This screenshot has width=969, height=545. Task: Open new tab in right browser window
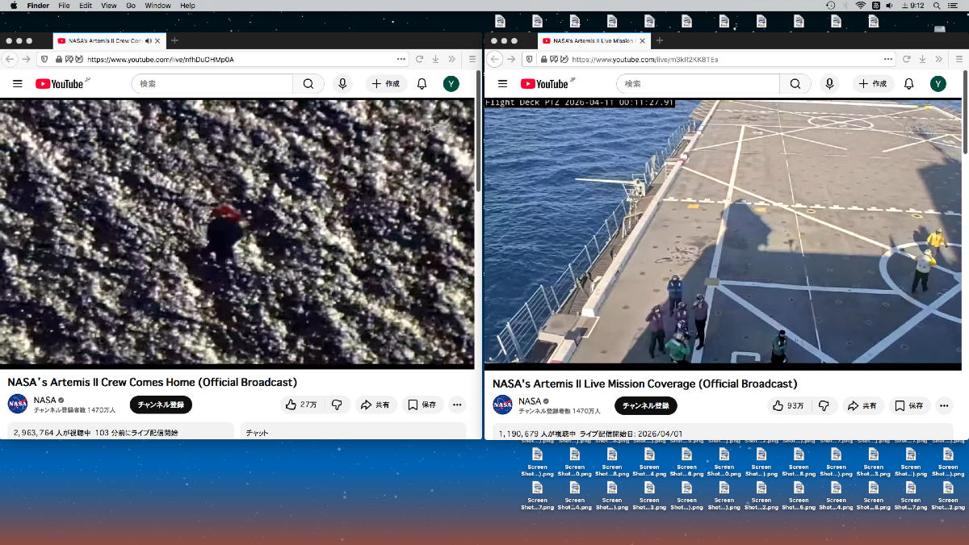660,40
